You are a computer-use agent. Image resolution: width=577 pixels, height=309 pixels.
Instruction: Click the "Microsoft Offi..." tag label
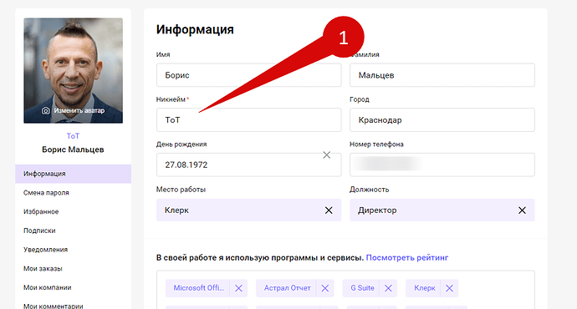pos(199,288)
